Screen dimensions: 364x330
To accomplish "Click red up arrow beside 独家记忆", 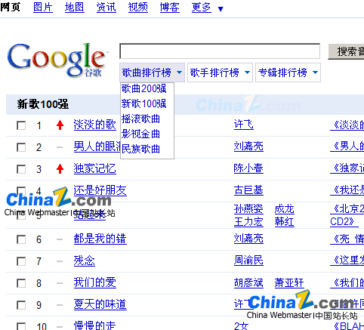I will tap(60, 169).
